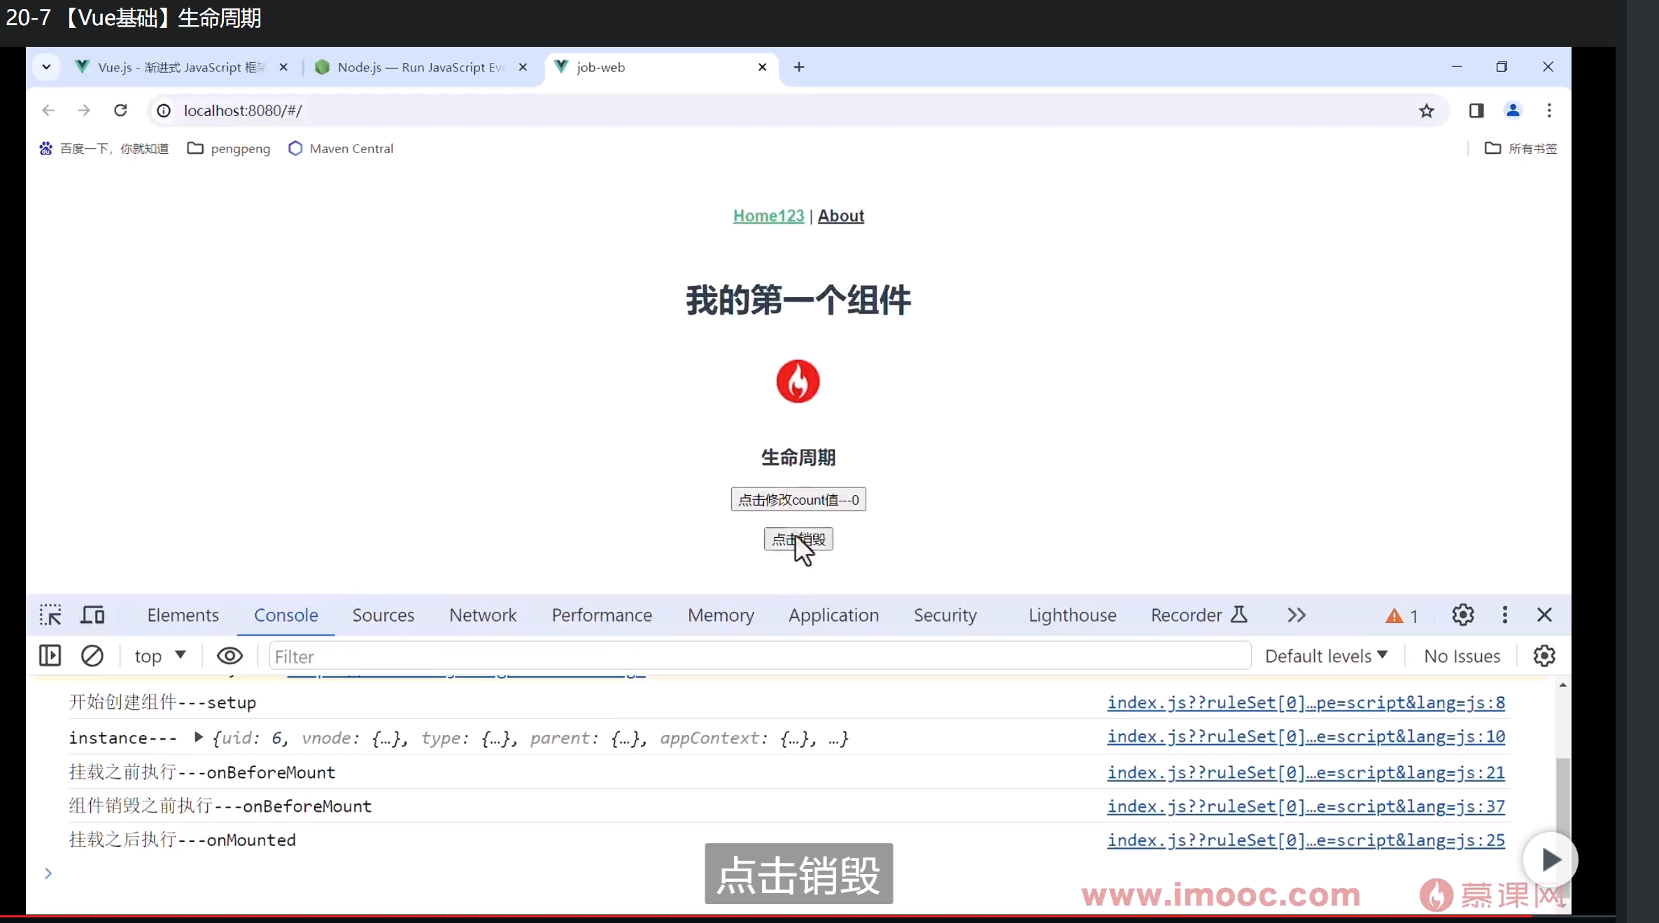This screenshot has width=1659, height=923.
Task: Clear the console with the ban icon
Action: [x=93, y=656]
